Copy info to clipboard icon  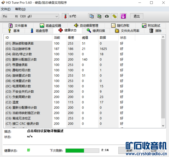pyautogui.click(x=91, y=16)
